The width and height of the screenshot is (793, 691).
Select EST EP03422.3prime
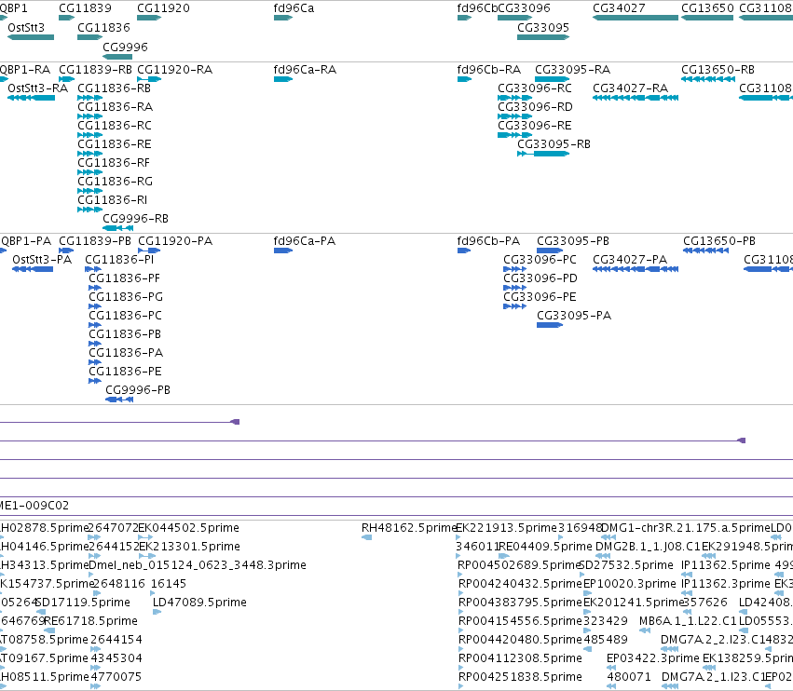click(653, 658)
